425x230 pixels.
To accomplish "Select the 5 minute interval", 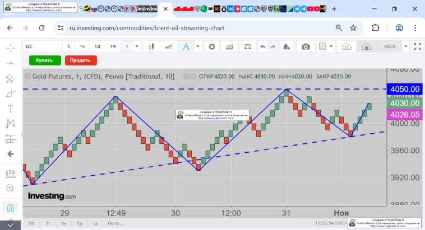I will point(68,46).
